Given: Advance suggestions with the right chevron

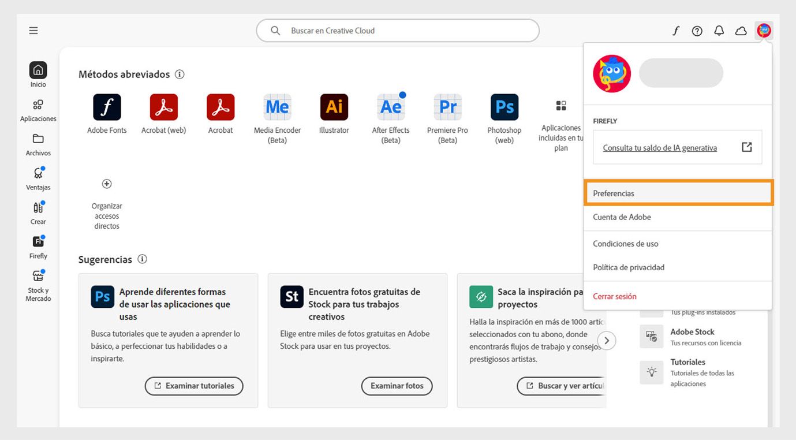Looking at the screenshot, I should click(607, 341).
